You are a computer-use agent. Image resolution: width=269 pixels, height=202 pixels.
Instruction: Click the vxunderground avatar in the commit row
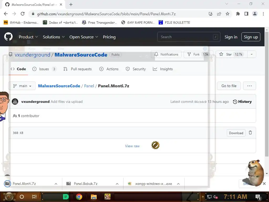point(15,102)
